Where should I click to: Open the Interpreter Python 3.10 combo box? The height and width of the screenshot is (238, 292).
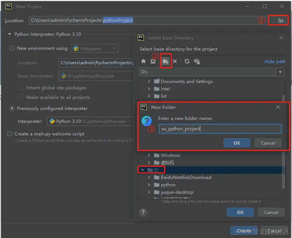coord(90,121)
